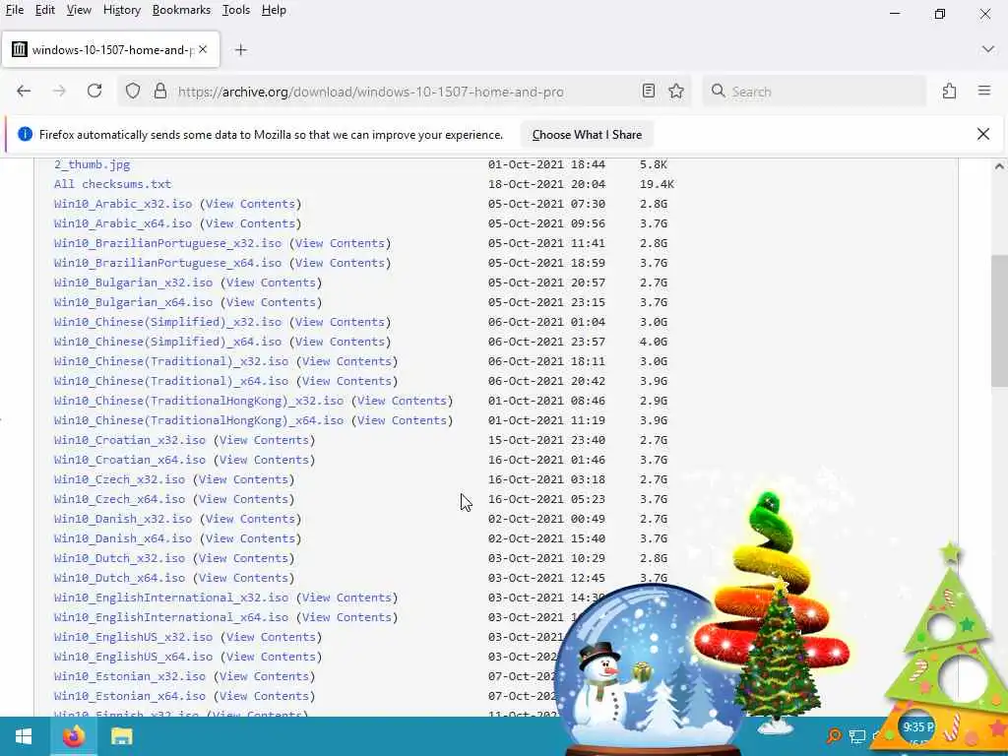The height and width of the screenshot is (756, 1008).
Task: Open the Tools menu
Action: [236, 10]
